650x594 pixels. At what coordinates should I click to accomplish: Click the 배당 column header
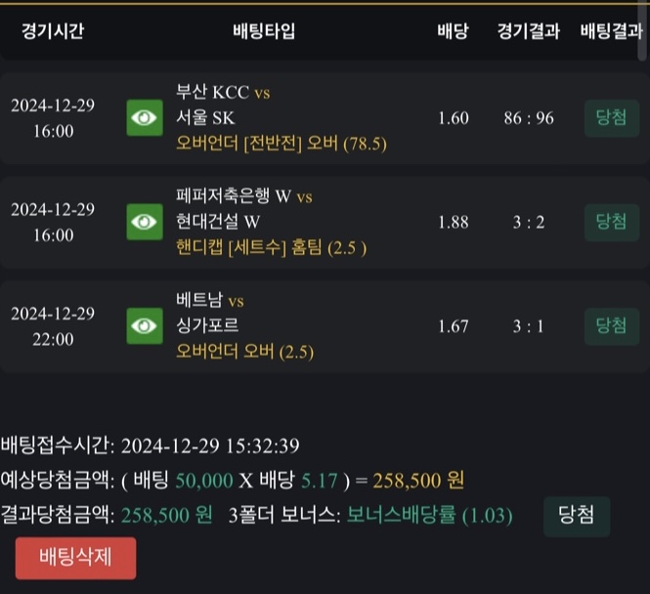pos(453,31)
